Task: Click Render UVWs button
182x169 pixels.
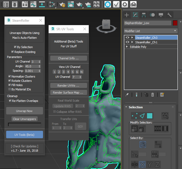Action: coord(69,86)
